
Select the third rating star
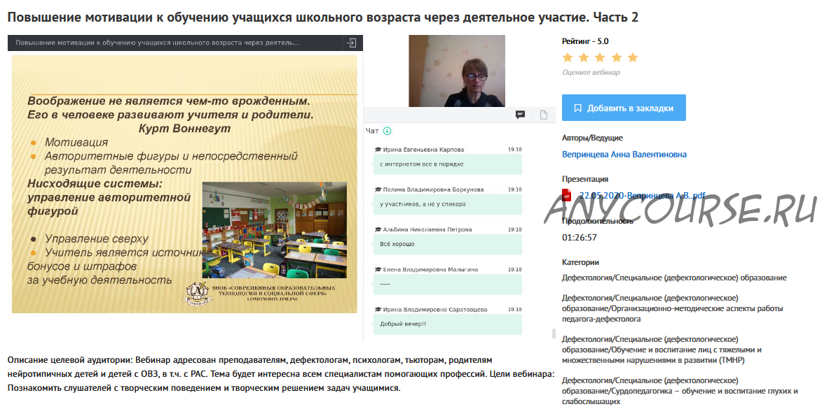pyautogui.click(x=600, y=57)
